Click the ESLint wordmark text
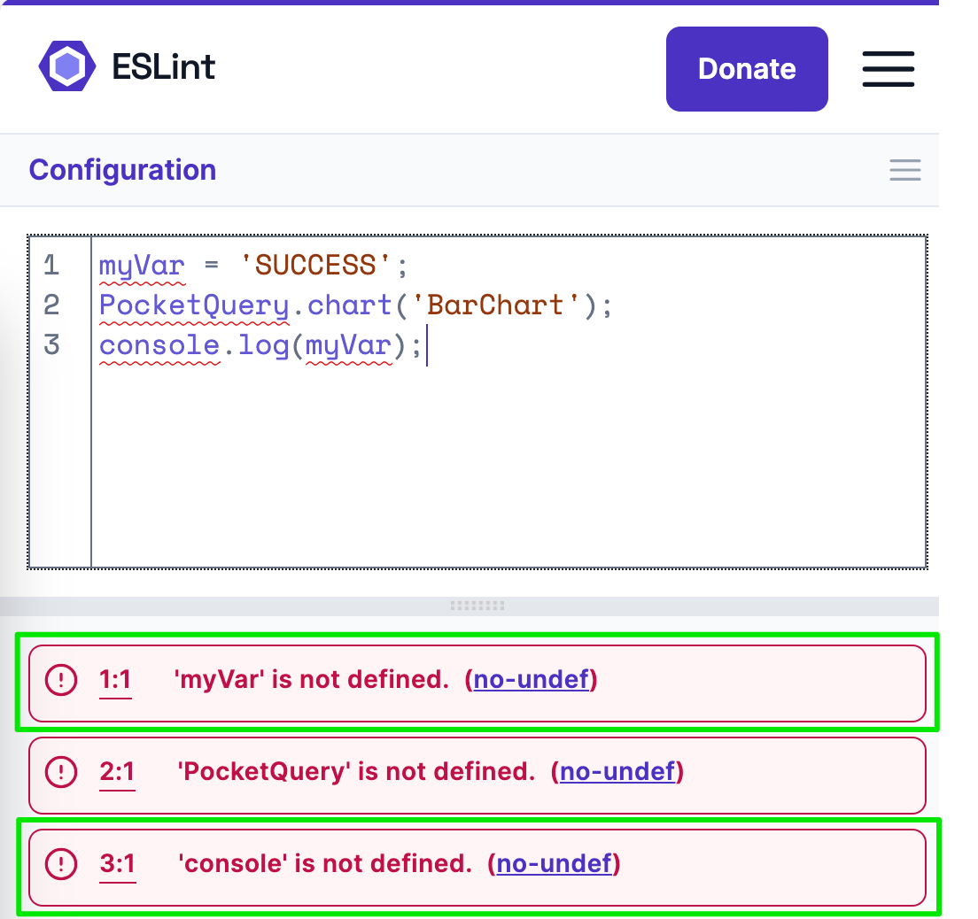Screen dimensions: 978x919 164,67
